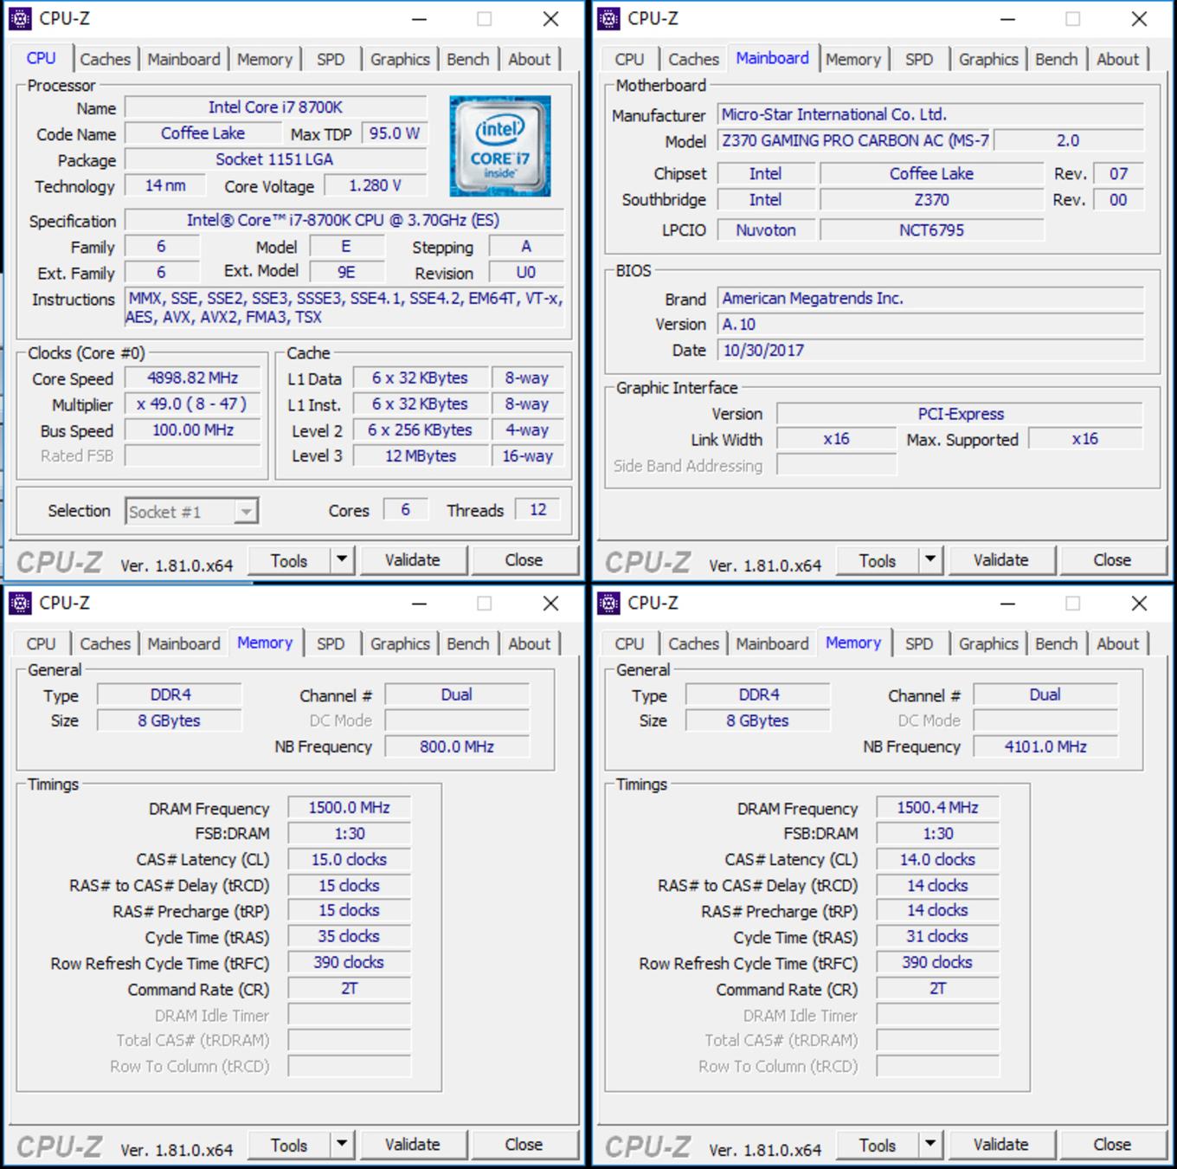Click the Max TDP value 95.0 W
The height and width of the screenshot is (1169, 1177).
coord(395,133)
